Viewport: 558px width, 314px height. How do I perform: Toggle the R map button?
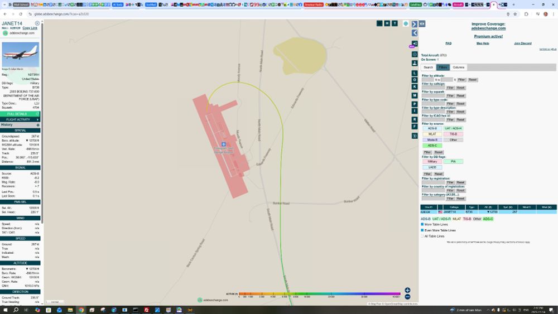[415, 119]
